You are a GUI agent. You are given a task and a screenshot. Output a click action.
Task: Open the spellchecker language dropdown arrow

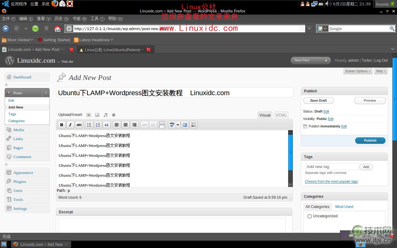(x=178, y=125)
